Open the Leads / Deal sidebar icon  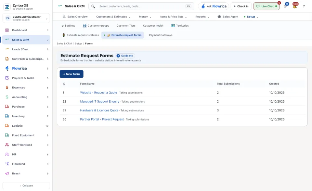coord(7,49)
